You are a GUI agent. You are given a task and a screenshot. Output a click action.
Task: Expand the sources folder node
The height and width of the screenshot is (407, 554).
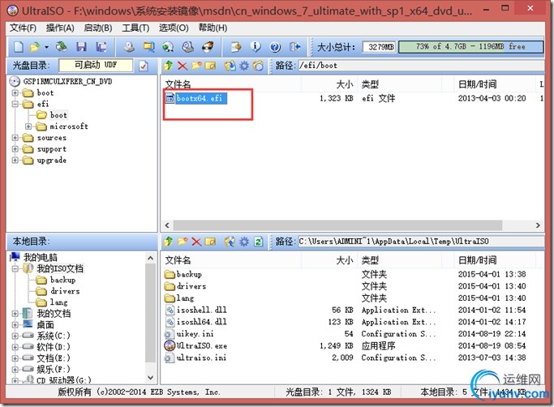(x=15, y=138)
